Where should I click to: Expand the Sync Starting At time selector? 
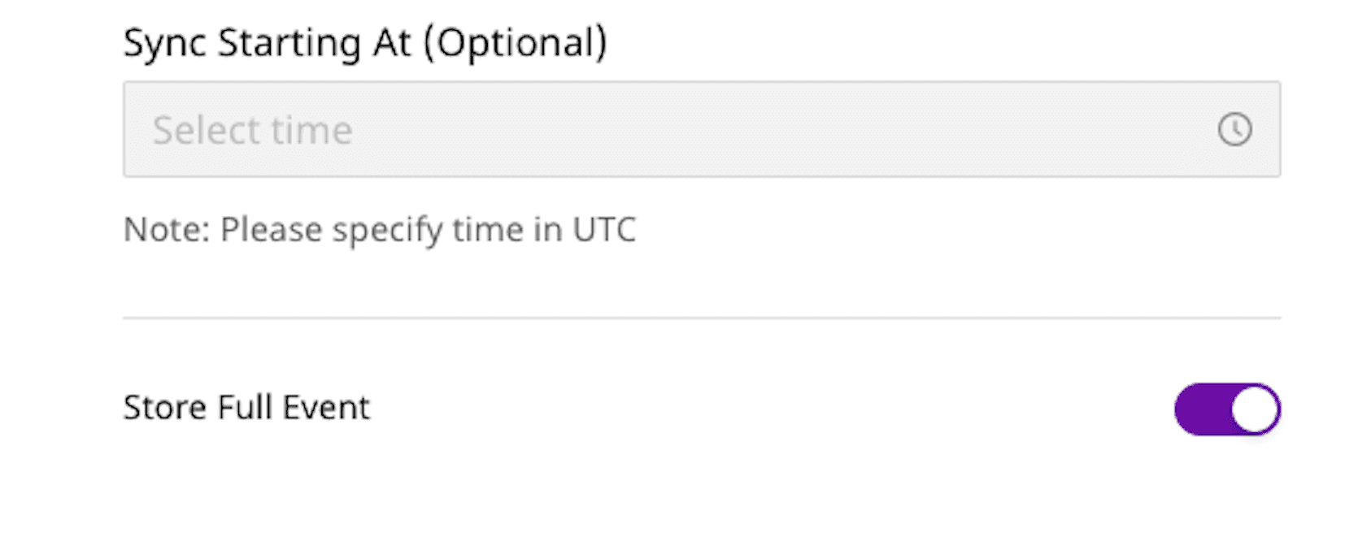point(701,129)
